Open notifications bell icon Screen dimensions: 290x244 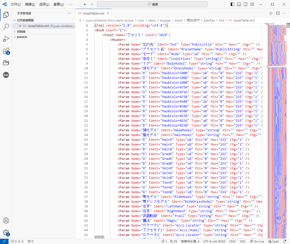tap(284, 241)
